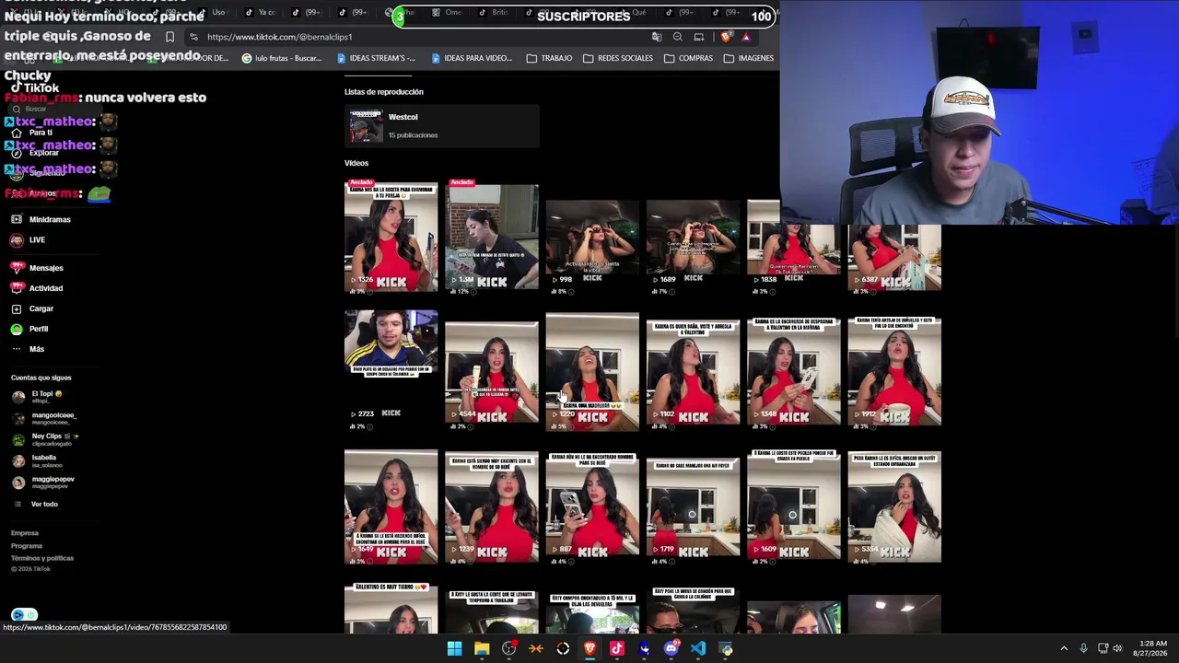
Task: Bookmark this page with the bookmark icon
Action: coord(169,37)
